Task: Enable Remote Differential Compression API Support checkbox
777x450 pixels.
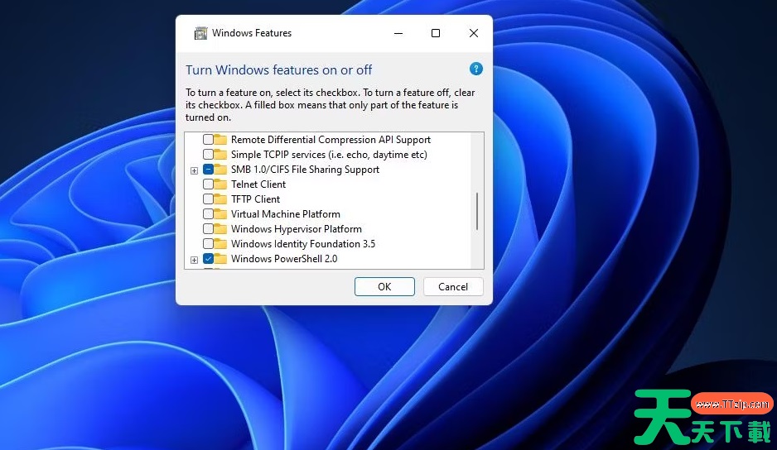Action: 208,140
